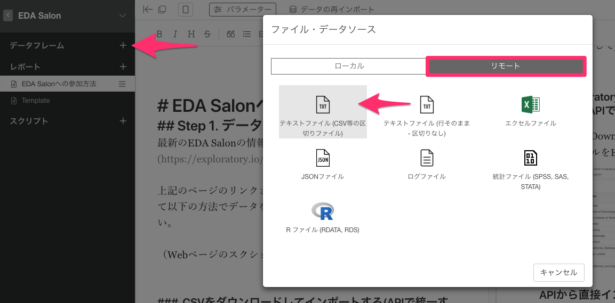Toggle strikethrough formatting
This screenshot has height=303, width=615.
point(207,34)
